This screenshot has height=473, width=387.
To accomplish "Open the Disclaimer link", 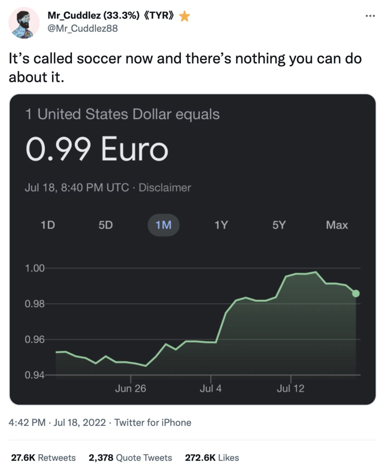I will tap(165, 187).
